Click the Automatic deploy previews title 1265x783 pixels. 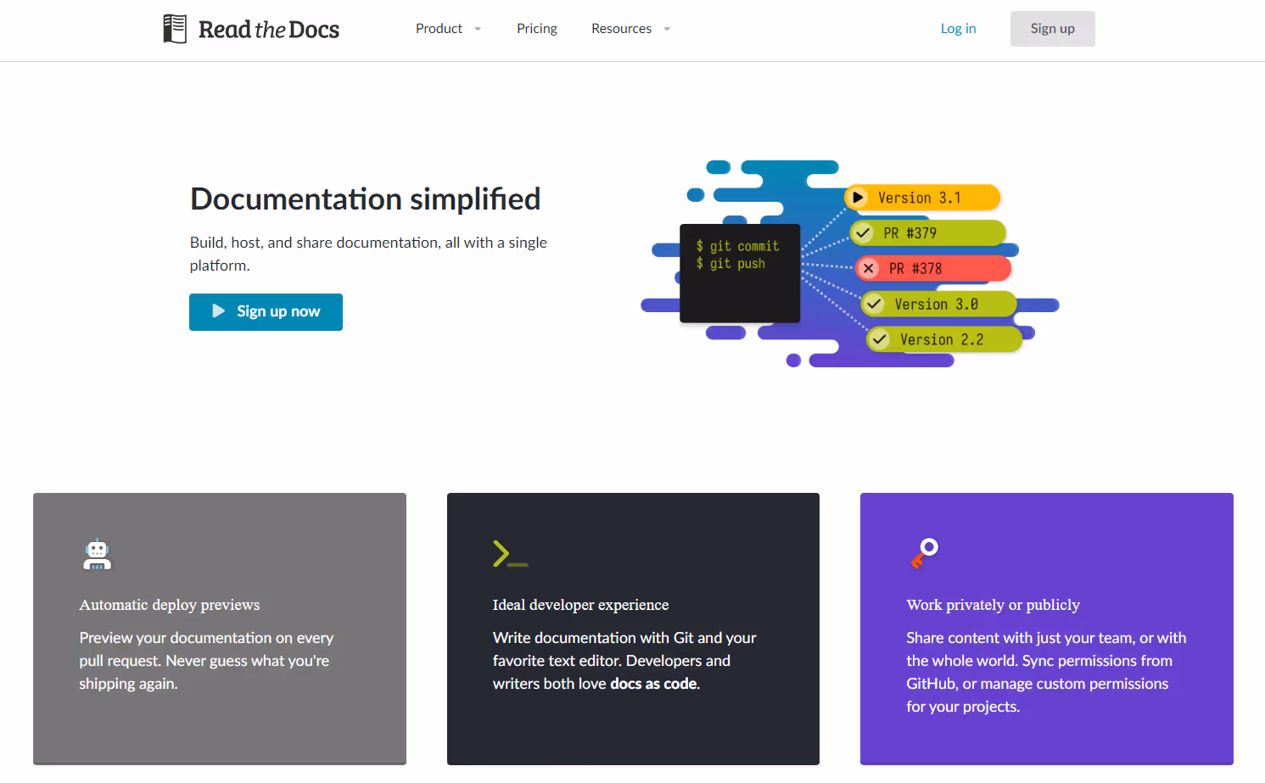point(170,605)
